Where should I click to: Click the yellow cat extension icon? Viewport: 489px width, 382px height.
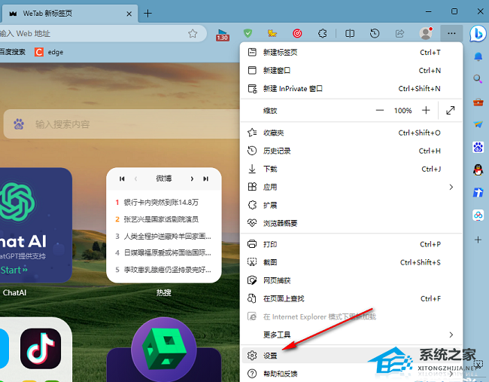click(x=272, y=33)
